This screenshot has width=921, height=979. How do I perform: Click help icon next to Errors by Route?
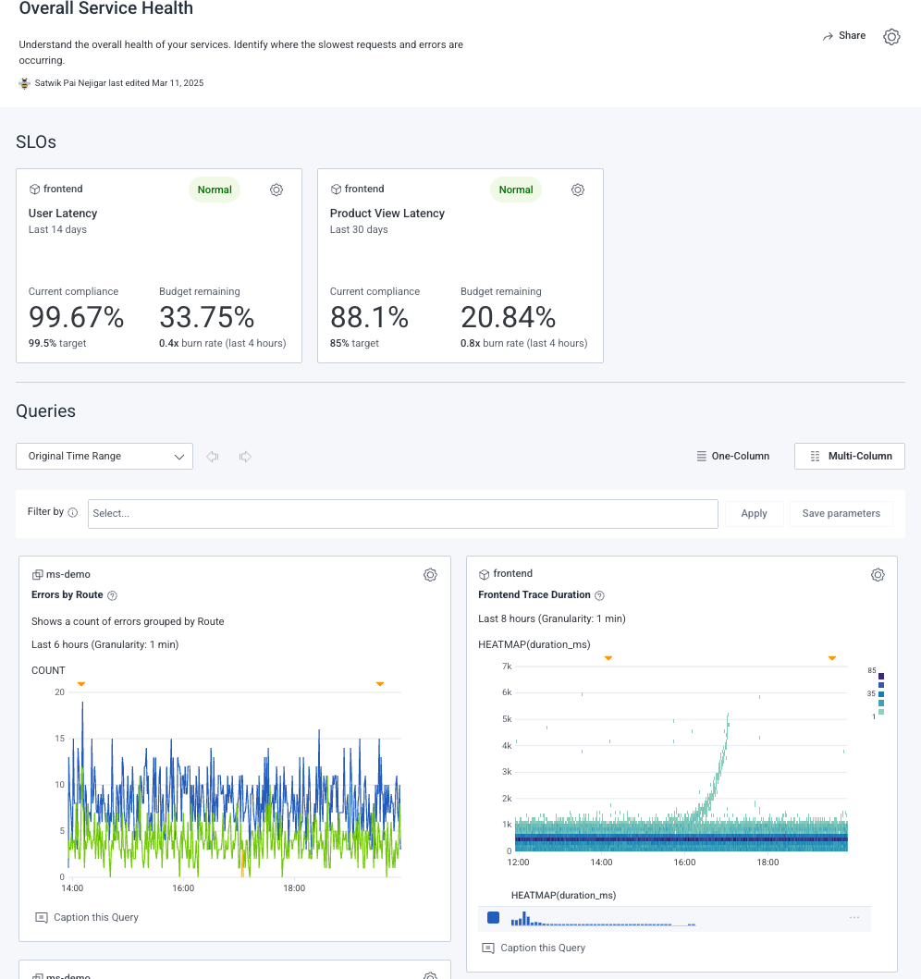(113, 595)
